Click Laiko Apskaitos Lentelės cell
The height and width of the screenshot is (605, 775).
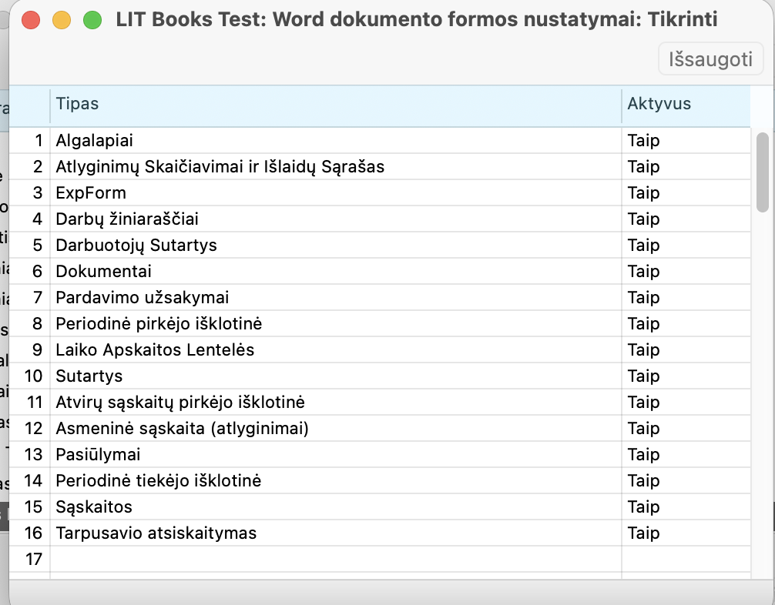pyautogui.click(x=336, y=350)
